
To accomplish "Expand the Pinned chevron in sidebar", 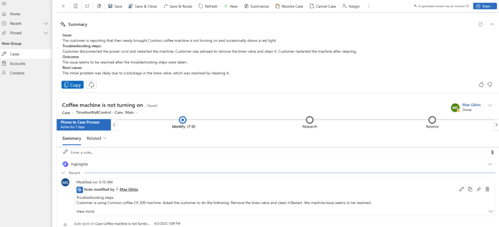I will coord(45,33).
